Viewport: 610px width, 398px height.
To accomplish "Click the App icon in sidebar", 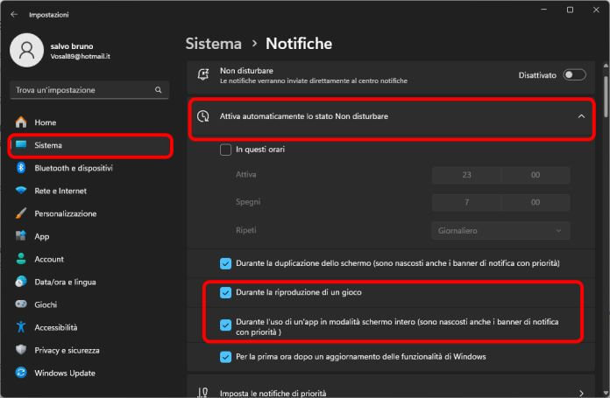I will coord(21,235).
